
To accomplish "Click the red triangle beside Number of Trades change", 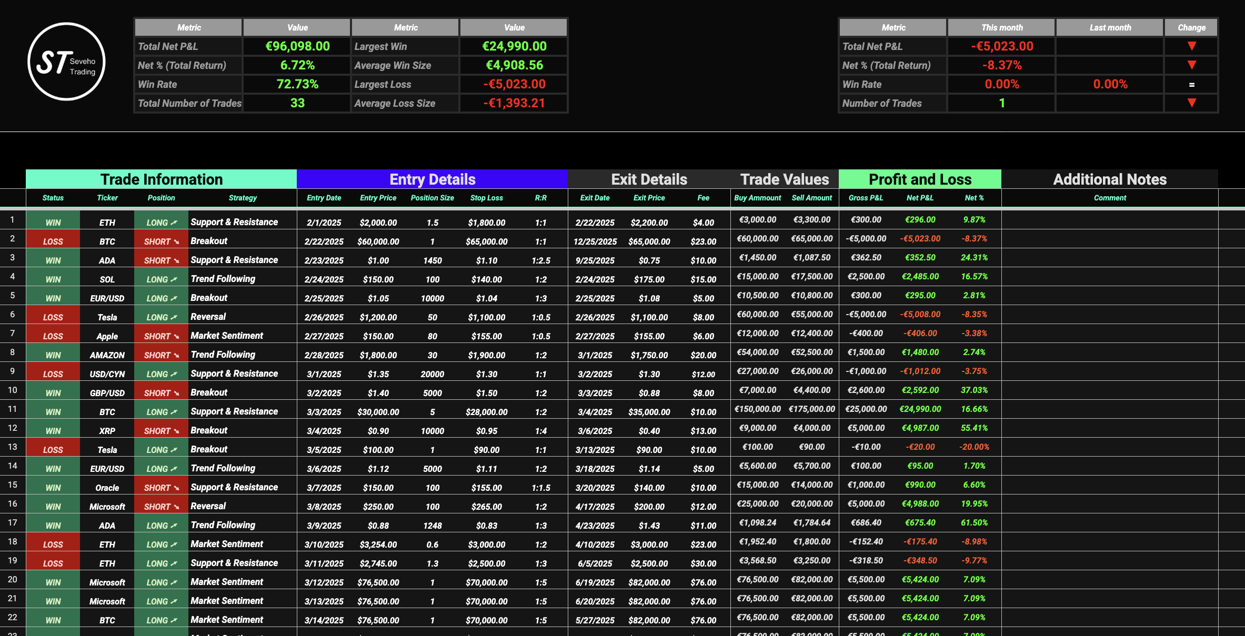I will pos(1190,103).
